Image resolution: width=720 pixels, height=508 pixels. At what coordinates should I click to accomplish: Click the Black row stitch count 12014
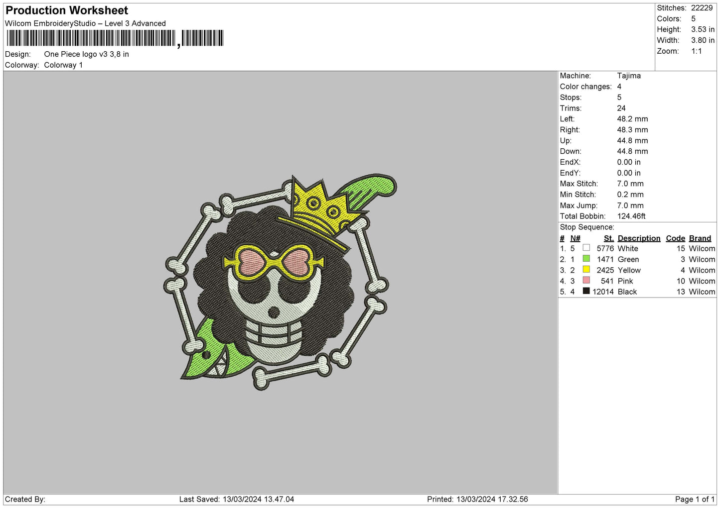603,292
